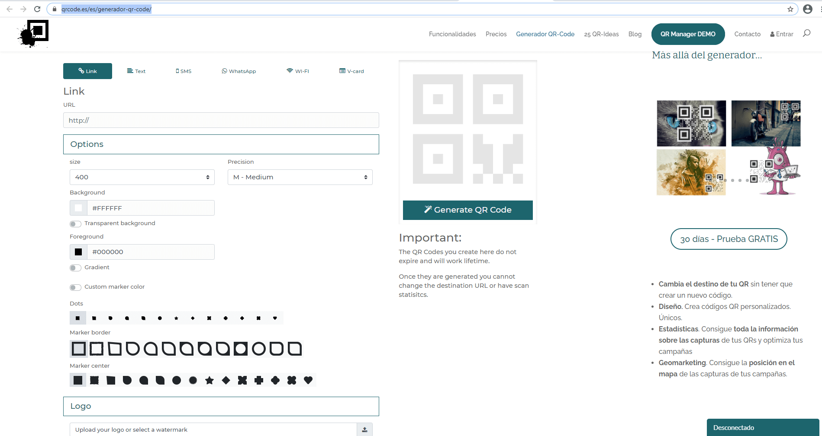Choose the plain square Marker border shape
The image size is (822, 436).
point(78,349)
